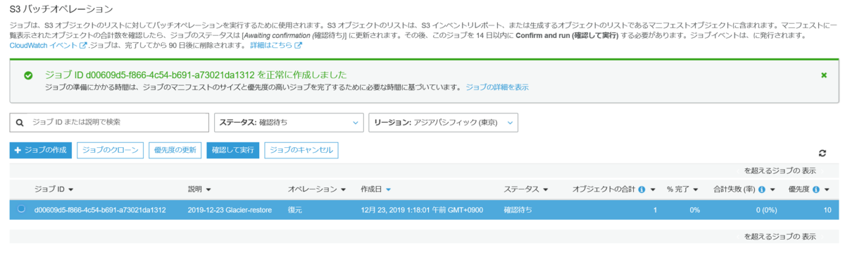The image size is (845, 262).
Task: Click the 確認して実行 button
Action: (x=232, y=150)
